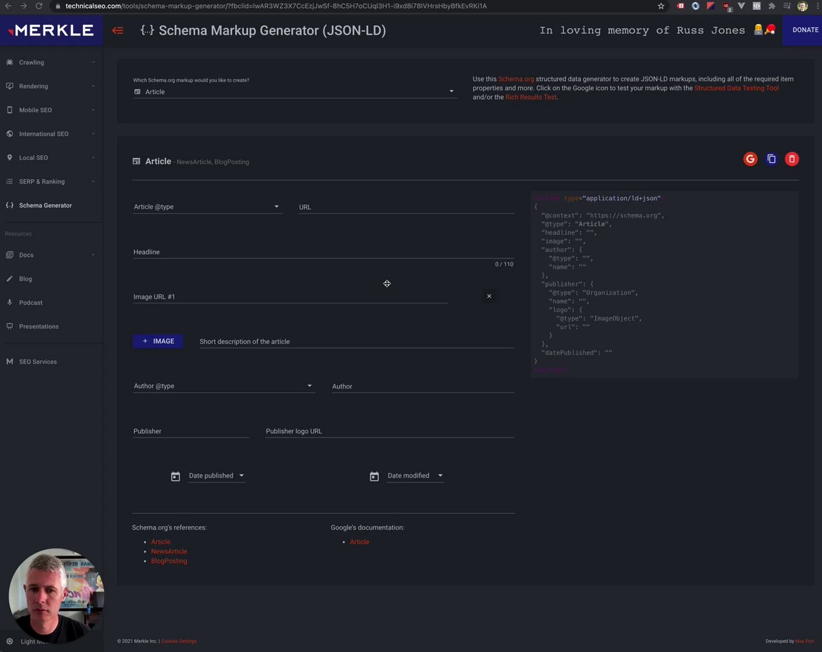
Task: Focus the Author name field
Action: [423, 386]
